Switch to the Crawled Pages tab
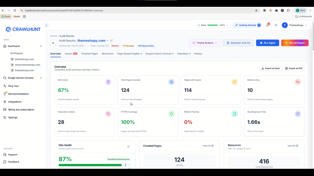This screenshot has height=176, width=314. [x=89, y=54]
